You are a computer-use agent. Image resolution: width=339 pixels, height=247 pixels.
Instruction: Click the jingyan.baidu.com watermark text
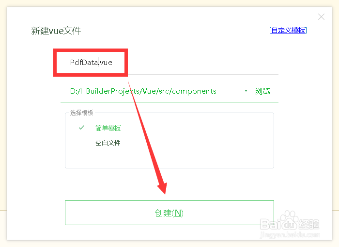290,235
